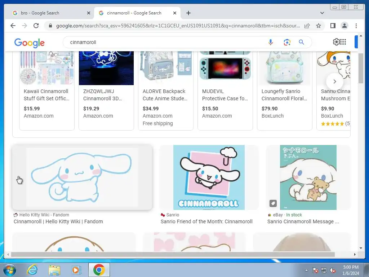Viewport: 369px width, 277px height.
Task: Open Kawaii Cinnamoroll Stuff Gift Set listing
Action: (46, 95)
